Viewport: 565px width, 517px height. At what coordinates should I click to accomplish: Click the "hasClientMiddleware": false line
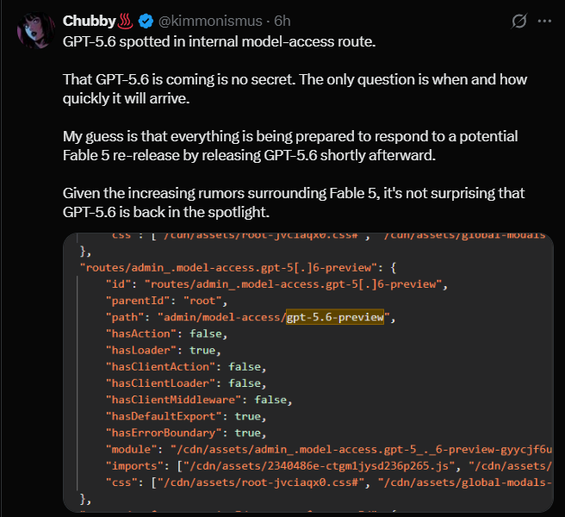pyautogui.click(x=199, y=400)
